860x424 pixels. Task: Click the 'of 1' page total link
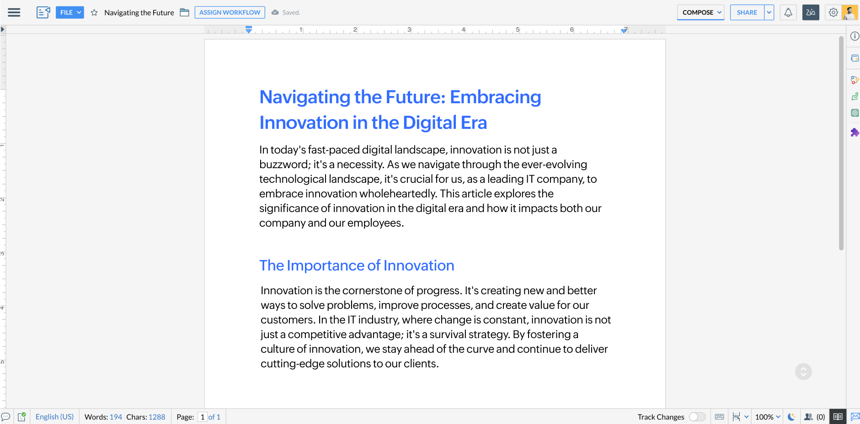pos(214,417)
